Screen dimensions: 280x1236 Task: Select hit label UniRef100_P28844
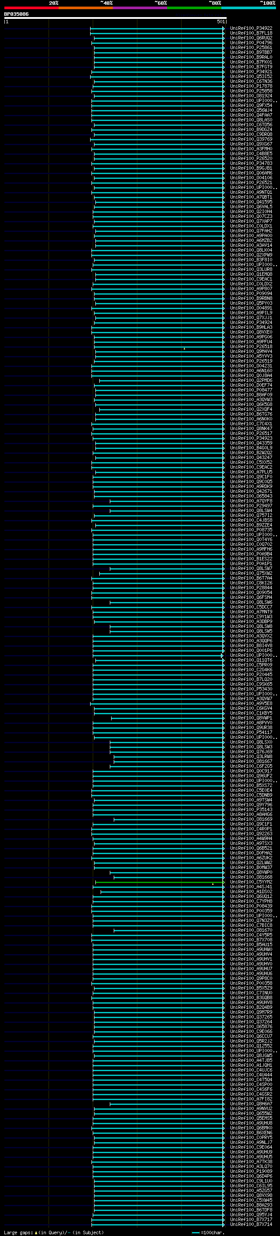coord(251,587)
